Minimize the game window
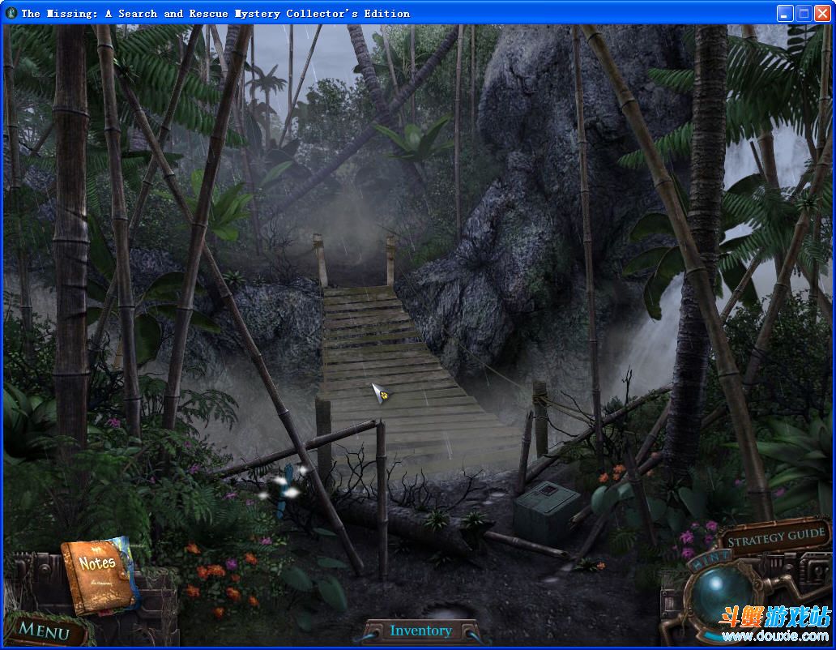The width and height of the screenshot is (836, 650). 785,13
